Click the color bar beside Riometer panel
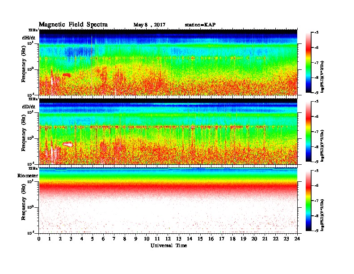 308,201
